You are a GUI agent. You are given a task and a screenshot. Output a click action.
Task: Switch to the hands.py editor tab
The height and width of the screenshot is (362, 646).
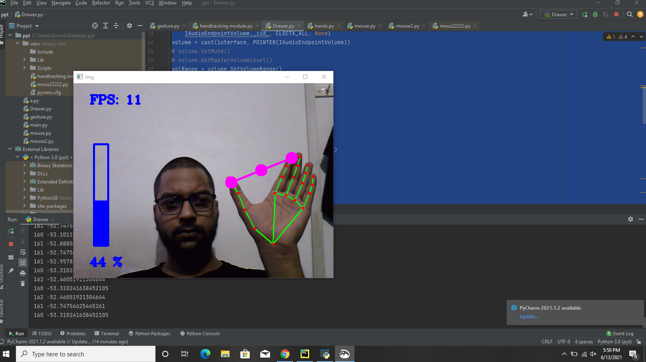324,26
